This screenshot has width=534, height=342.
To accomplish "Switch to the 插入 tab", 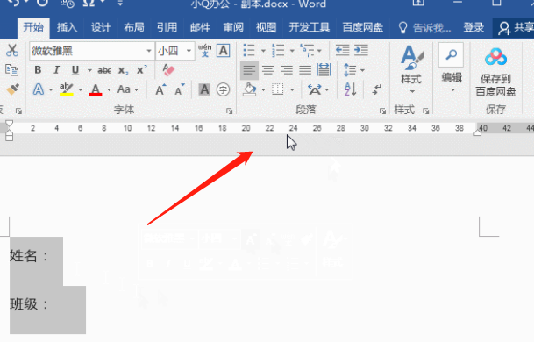I will (67, 27).
